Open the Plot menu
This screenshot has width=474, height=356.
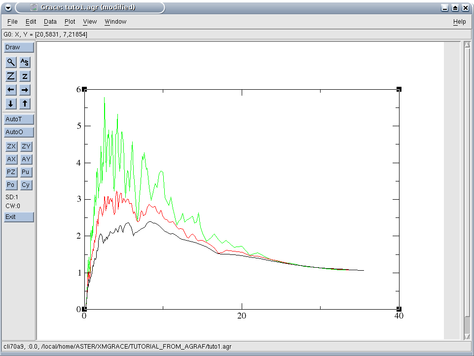pos(70,22)
